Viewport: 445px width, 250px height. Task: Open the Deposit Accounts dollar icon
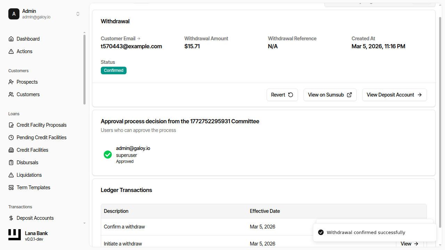coord(11,218)
